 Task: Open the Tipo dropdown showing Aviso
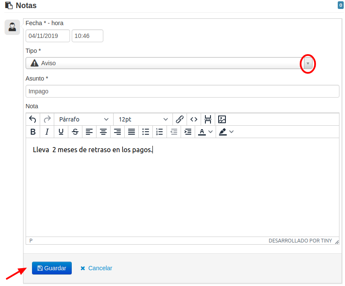point(308,63)
